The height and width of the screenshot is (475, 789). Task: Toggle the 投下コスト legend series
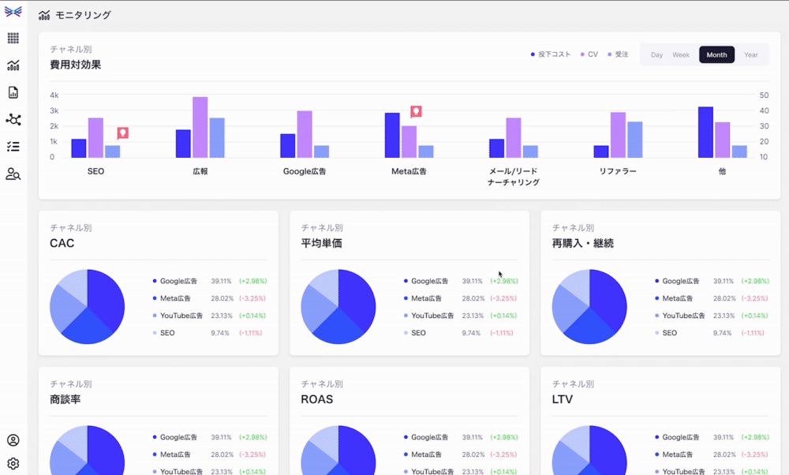(x=551, y=54)
